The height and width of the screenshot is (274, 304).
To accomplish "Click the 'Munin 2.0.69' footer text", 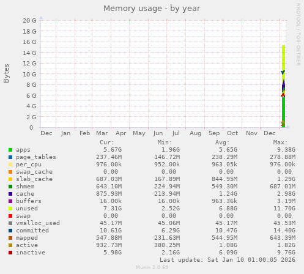I will 152,267.
